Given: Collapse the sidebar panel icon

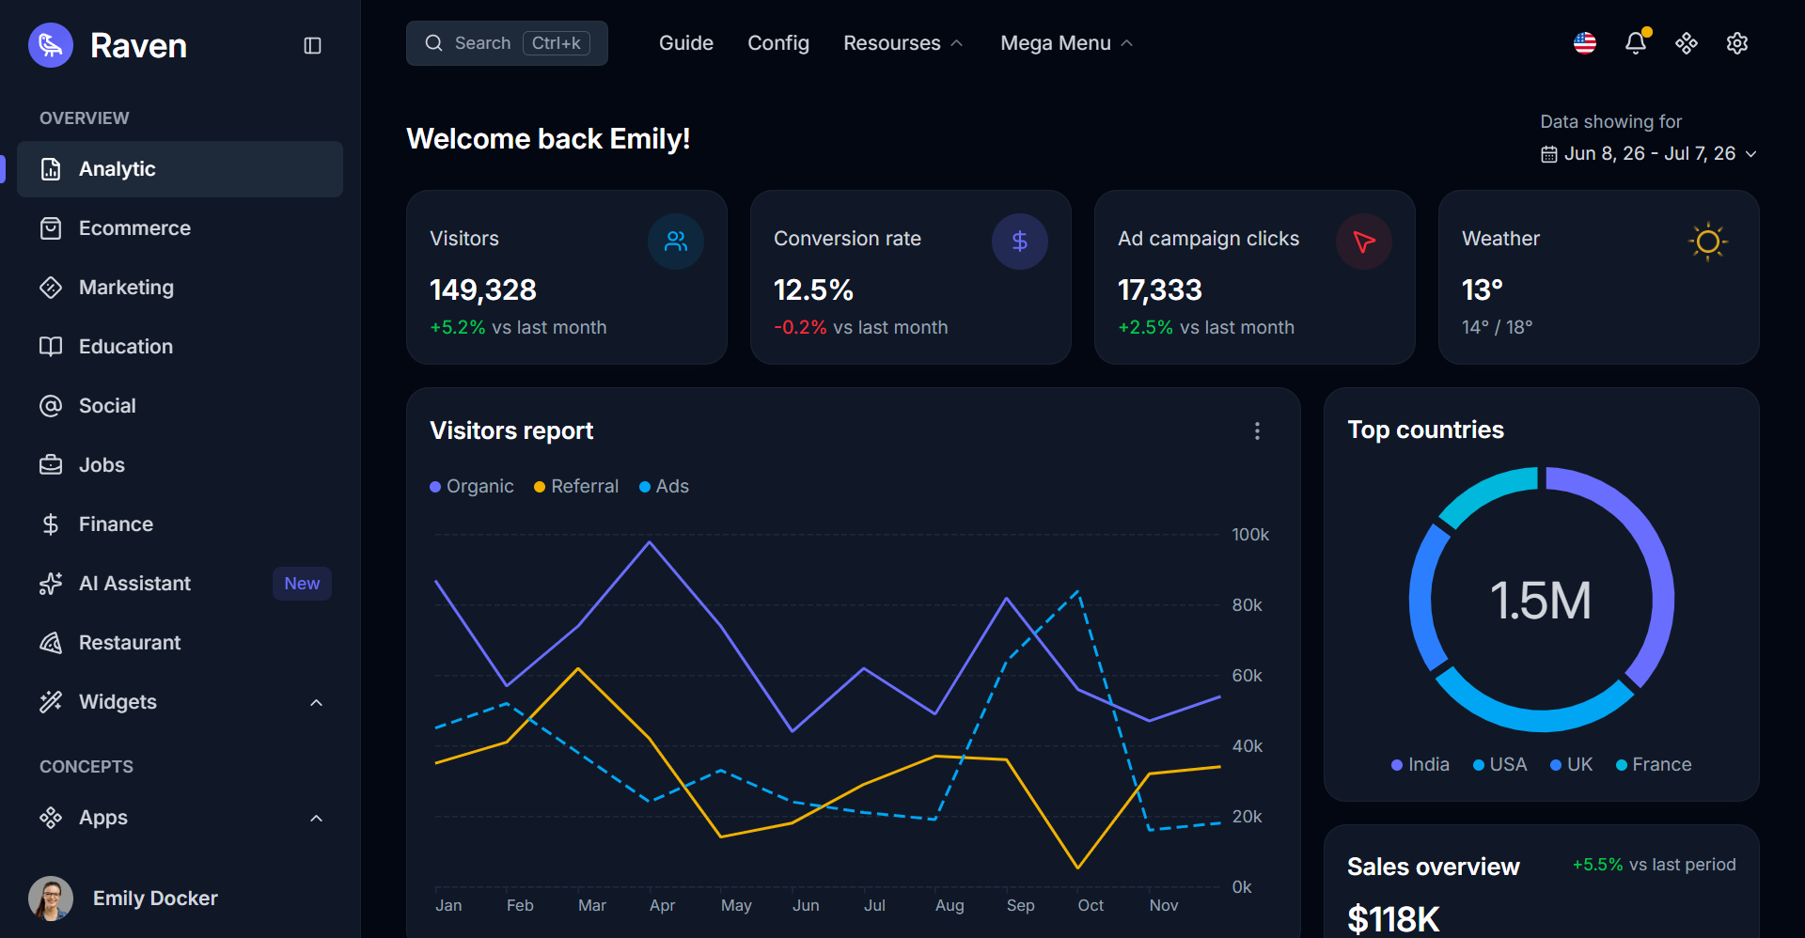Looking at the screenshot, I should coord(313,45).
